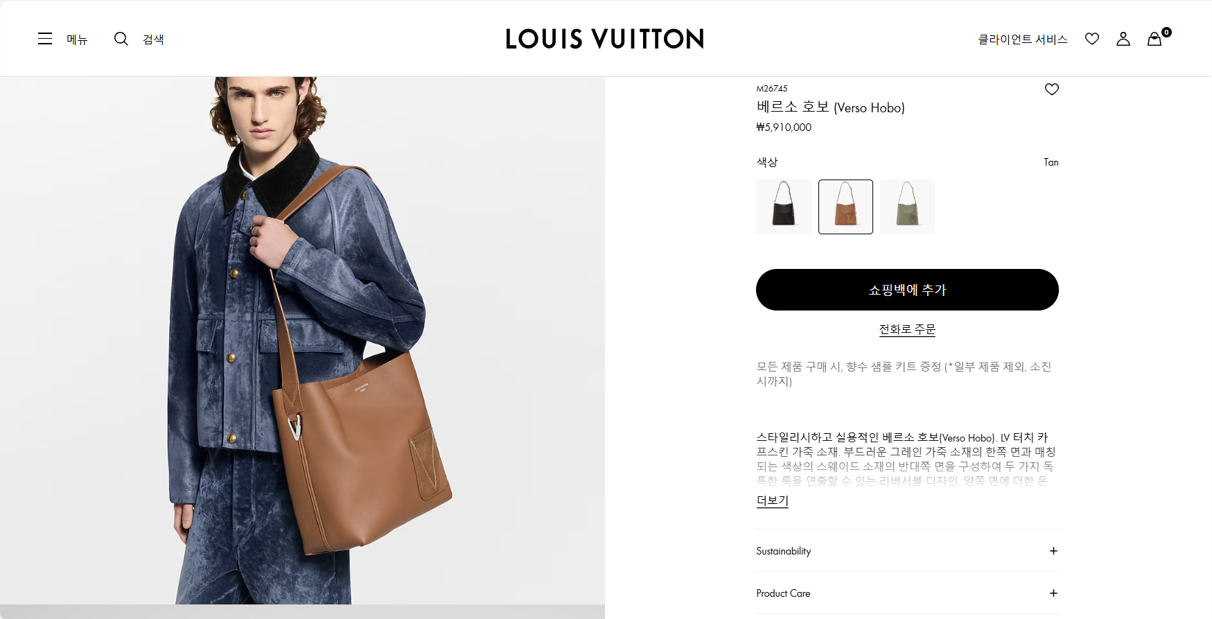Click the model product photo
The height and width of the screenshot is (619, 1212).
click(x=302, y=340)
